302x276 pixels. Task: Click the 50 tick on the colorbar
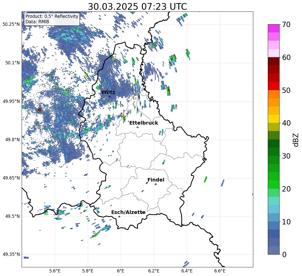click(x=286, y=90)
